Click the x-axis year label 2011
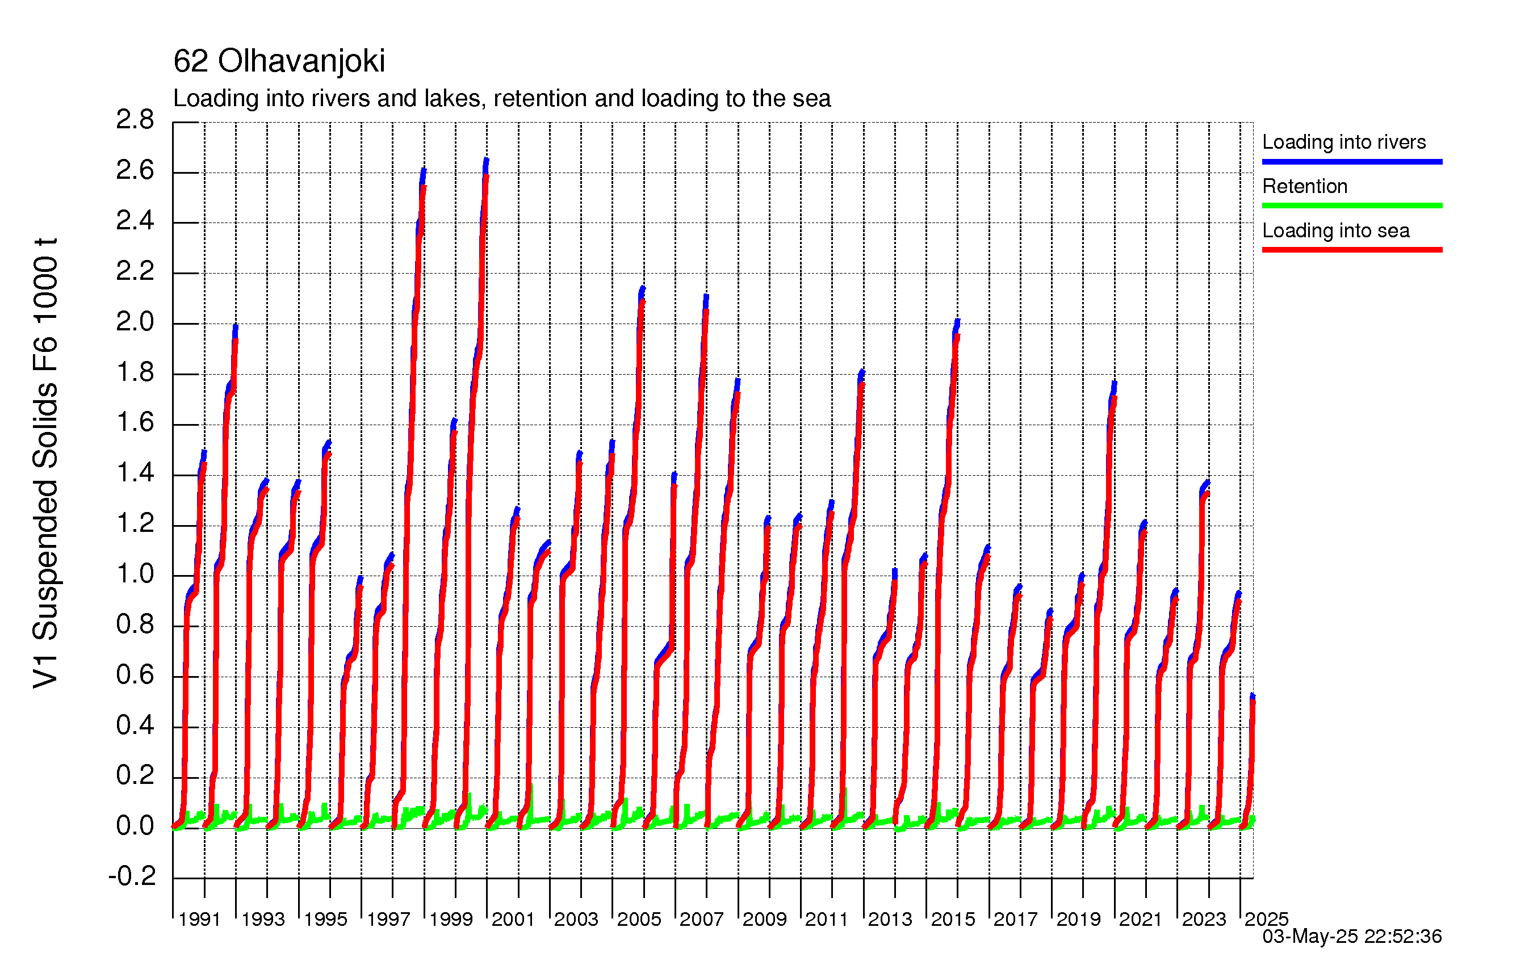This screenshot has height=965, width=1533. (x=826, y=919)
